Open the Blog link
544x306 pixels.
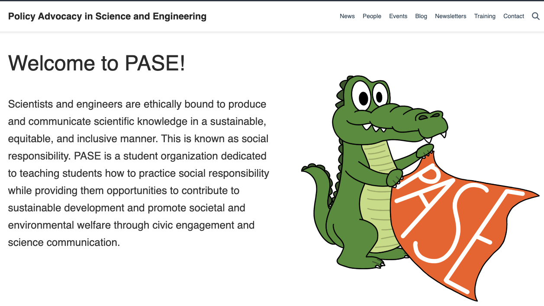click(421, 16)
